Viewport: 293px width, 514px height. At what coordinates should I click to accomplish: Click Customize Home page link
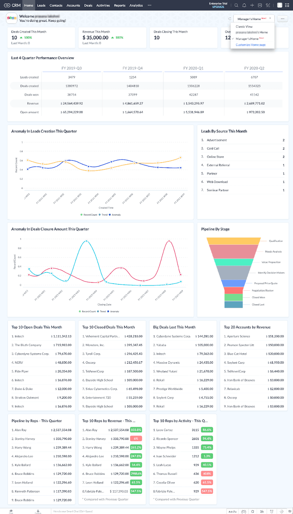[x=250, y=45]
